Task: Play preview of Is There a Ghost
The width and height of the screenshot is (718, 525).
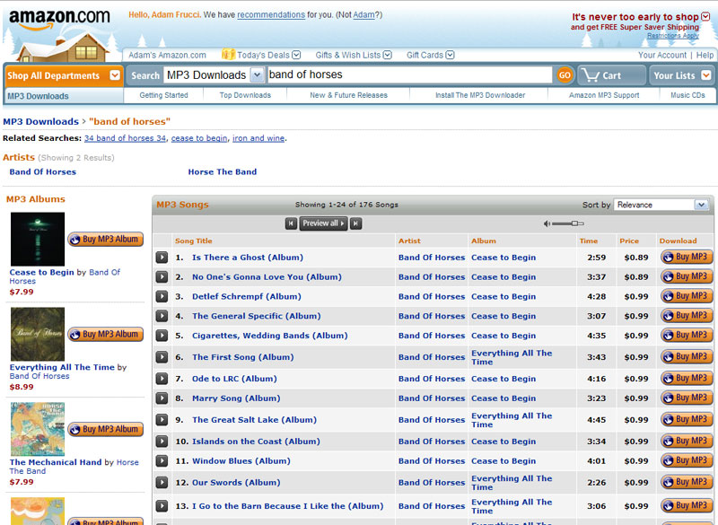Action: click(x=162, y=258)
